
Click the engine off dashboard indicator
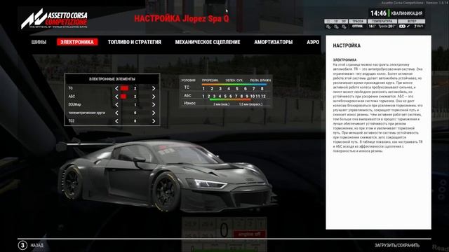tap(250, 234)
